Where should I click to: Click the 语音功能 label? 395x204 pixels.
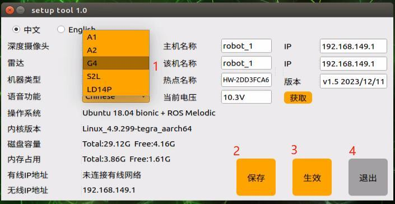point(24,96)
